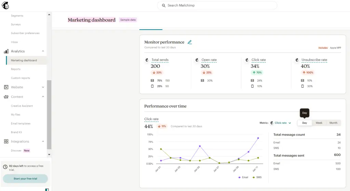Click the email envelope icon under Total sends
This screenshot has height=191, width=350.
(152, 80)
